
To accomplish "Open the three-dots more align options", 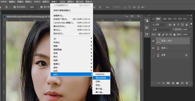I will (108, 7).
